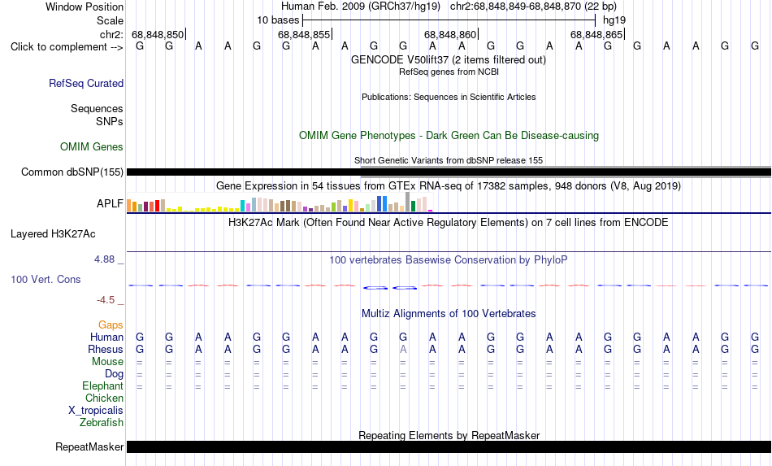
Task: Click Repeating Elements by RepeatMasker title
Action: [x=449, y=435]
